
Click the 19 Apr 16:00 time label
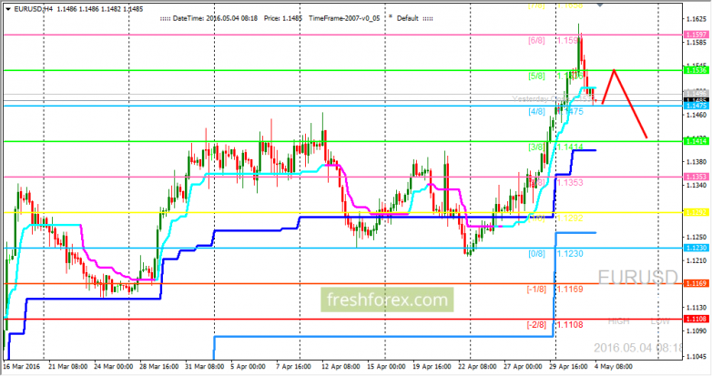pos(432,366)
